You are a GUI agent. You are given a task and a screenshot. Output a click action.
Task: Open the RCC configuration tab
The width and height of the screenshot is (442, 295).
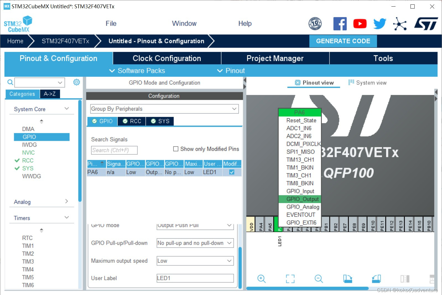(x=132, y=121)
